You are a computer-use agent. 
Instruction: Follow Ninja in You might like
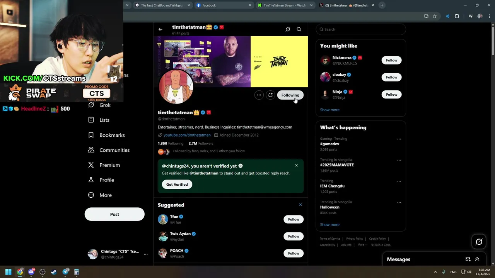391,95
